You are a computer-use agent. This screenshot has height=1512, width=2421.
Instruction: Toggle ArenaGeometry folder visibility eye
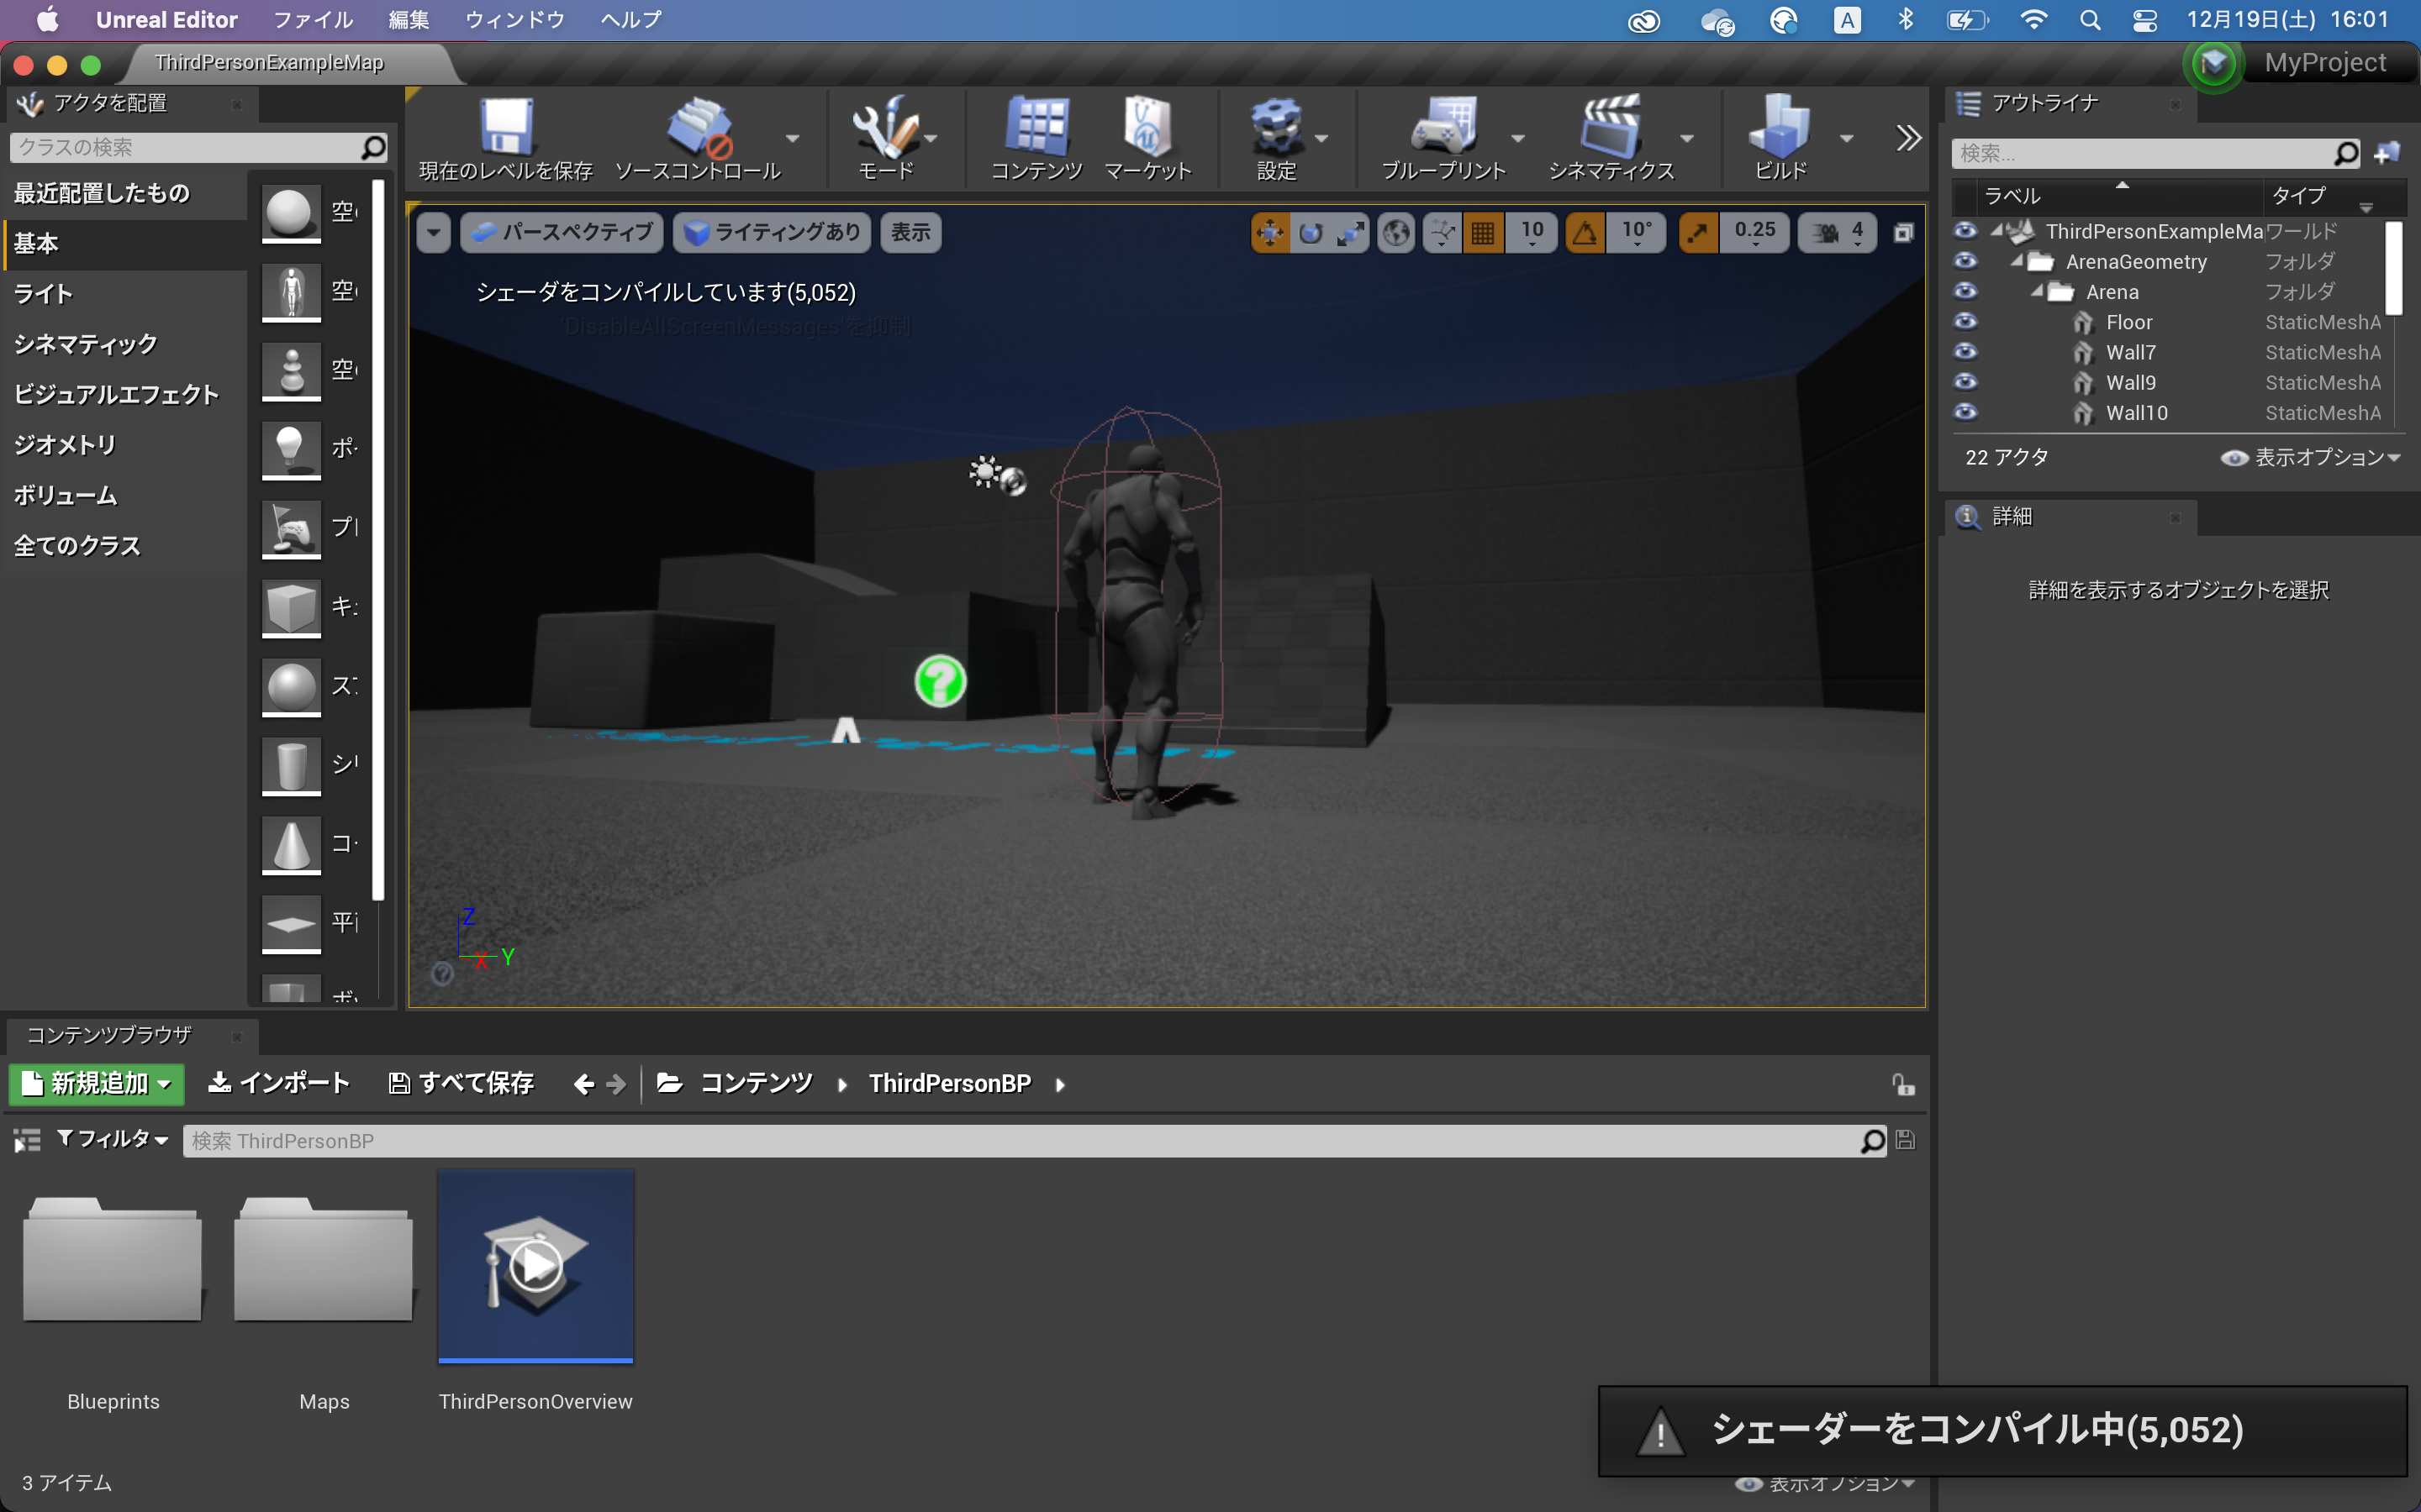1966,260
